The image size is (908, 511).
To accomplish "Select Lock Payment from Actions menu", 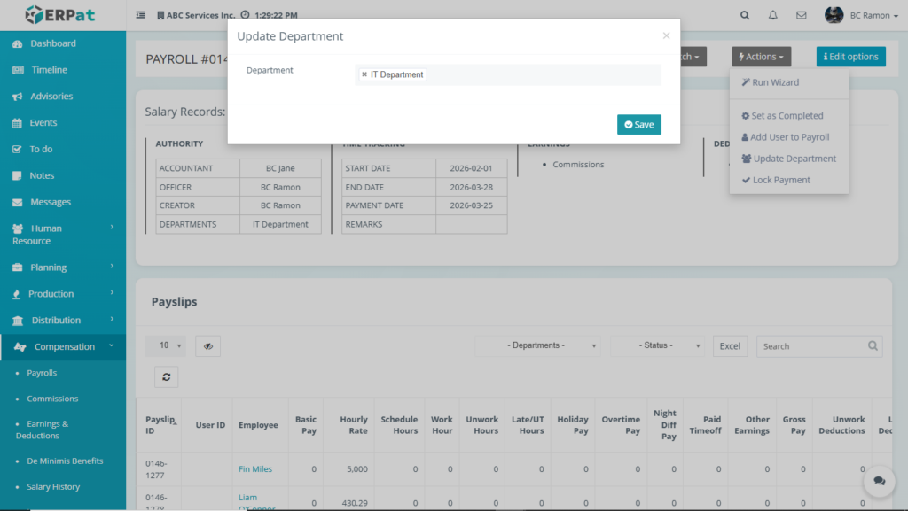I will [x=781, y=180].
